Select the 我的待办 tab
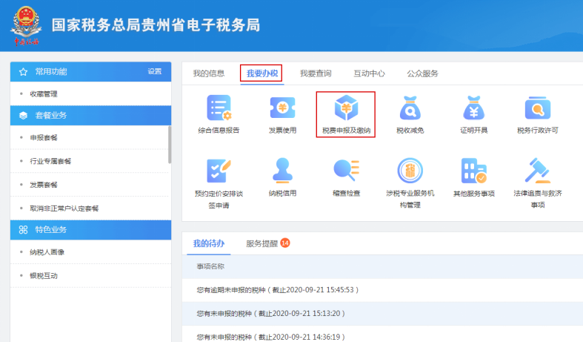Image resolution: width=583 pixels, height=342 pixels. [x=209, y=243]
